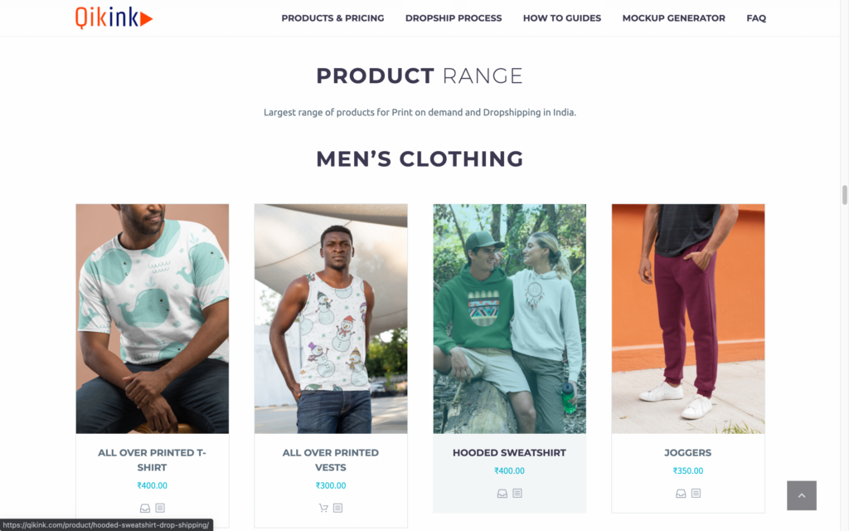Click the tray icon under Hooded Sweatshirt
Image resolution: width=849 pixels, height=531 pixels.
pyautogui.click(x=502, y=494)
